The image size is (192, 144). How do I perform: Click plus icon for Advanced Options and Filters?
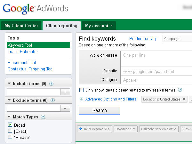[81, 99]
